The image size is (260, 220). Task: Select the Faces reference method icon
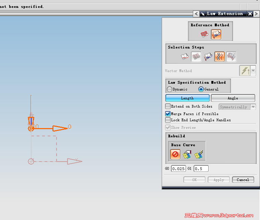[205, 35]
